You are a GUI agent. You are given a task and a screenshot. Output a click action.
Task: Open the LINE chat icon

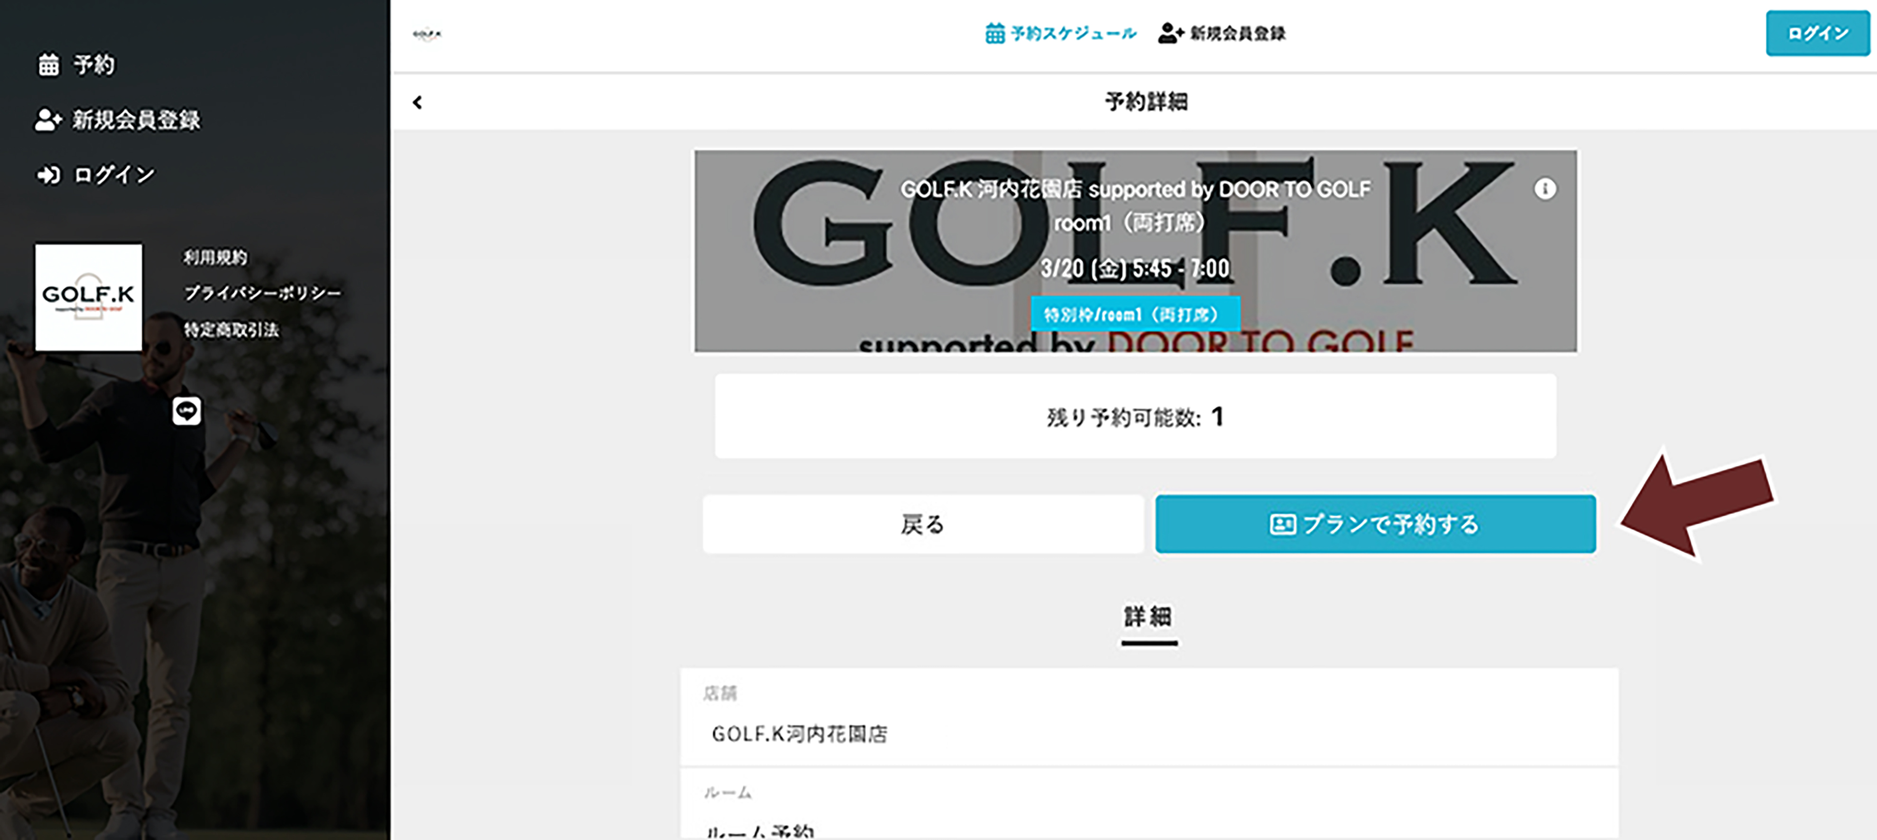pyautogui.click(x=186, y=411)
